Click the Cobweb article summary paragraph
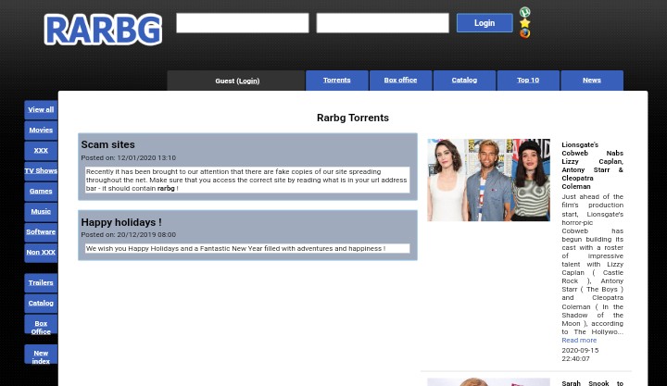667x386 pixels. (592, 265)
